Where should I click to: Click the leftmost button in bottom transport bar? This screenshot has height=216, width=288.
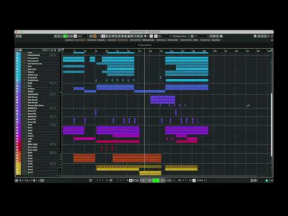click(x=17, y=181)
